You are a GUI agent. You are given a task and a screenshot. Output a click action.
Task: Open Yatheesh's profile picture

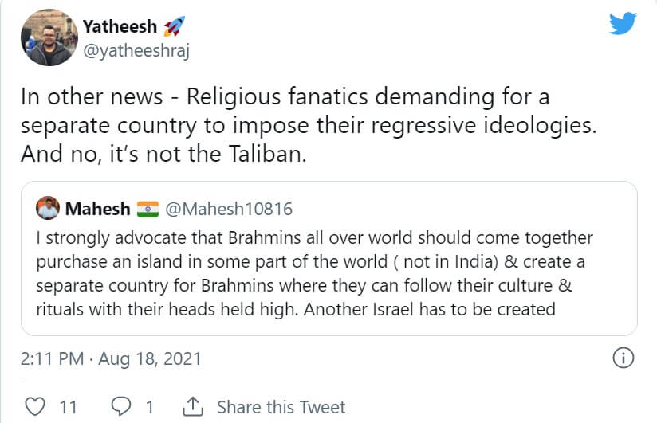pyautogui.click(x=47, y=37)
